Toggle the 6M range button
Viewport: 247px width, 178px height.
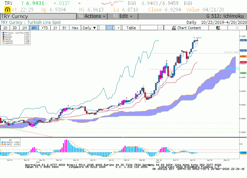(x=34, y=28)
